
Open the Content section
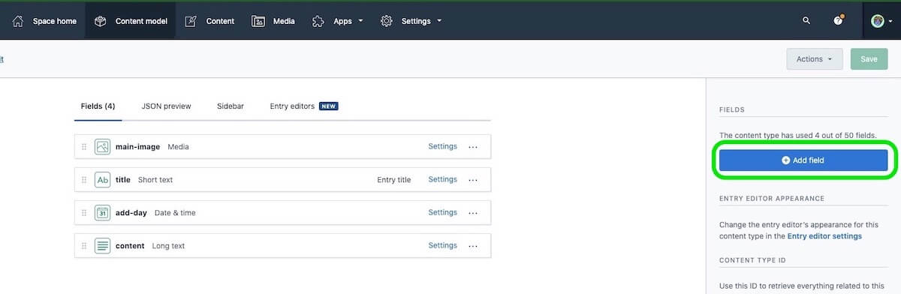(210, 21)
